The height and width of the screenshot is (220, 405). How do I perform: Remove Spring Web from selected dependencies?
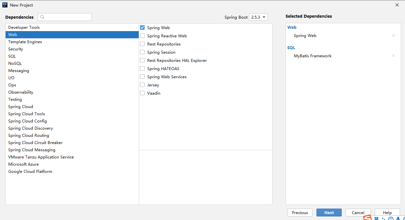point(394,35)
